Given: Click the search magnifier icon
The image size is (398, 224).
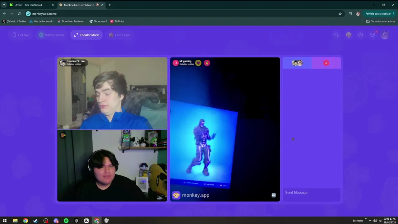Looking at the screenshot, I should 336,35.
